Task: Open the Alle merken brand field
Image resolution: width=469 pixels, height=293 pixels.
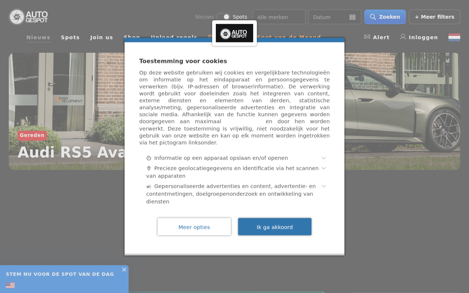Action: 279,17
